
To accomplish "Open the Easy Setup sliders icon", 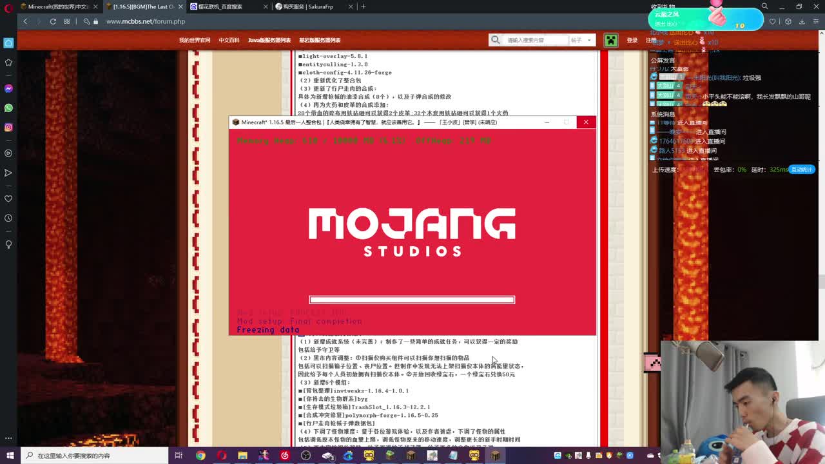I will pyautogui.click(x=816, y=21).
